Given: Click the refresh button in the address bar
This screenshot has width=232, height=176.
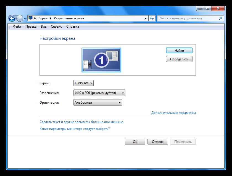Looking at the screenshot, I should pos(152,18).
